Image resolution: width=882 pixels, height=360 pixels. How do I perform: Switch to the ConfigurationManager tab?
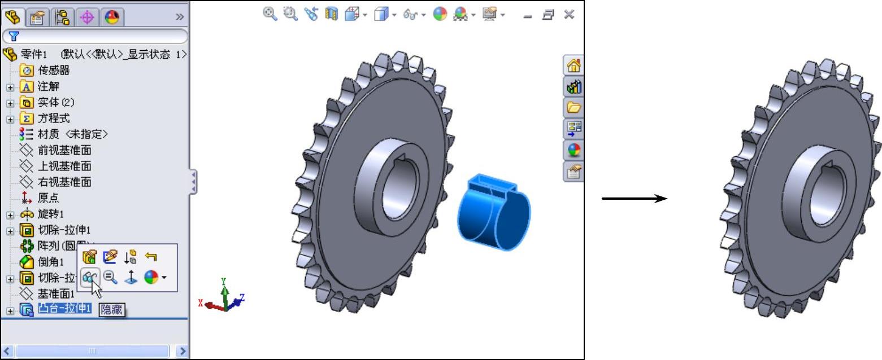[x=62, y=17]
